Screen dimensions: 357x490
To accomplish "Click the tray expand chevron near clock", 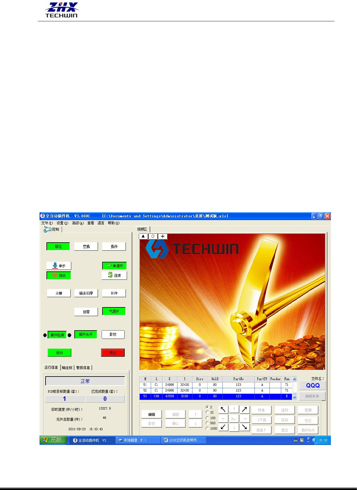I will tap(314, 440).
